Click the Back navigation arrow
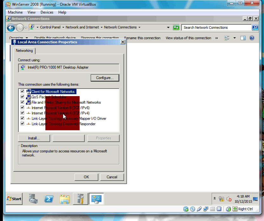 [11, 28]
